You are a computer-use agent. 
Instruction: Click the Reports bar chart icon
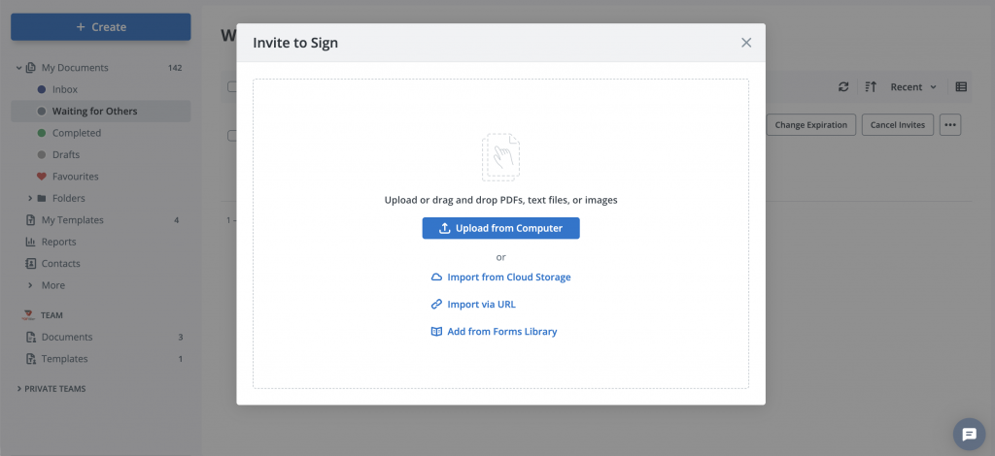point(30,242)
